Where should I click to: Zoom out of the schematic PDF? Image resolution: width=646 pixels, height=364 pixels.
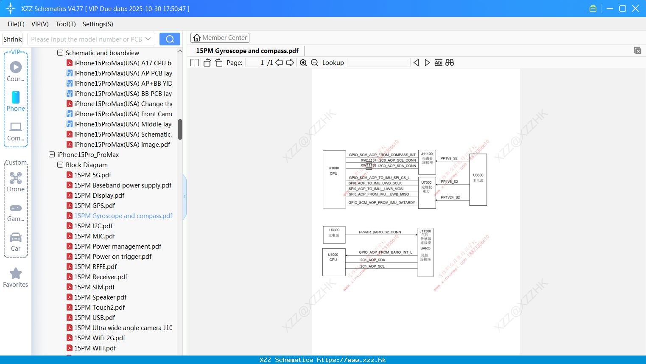(x=315, y=63)
